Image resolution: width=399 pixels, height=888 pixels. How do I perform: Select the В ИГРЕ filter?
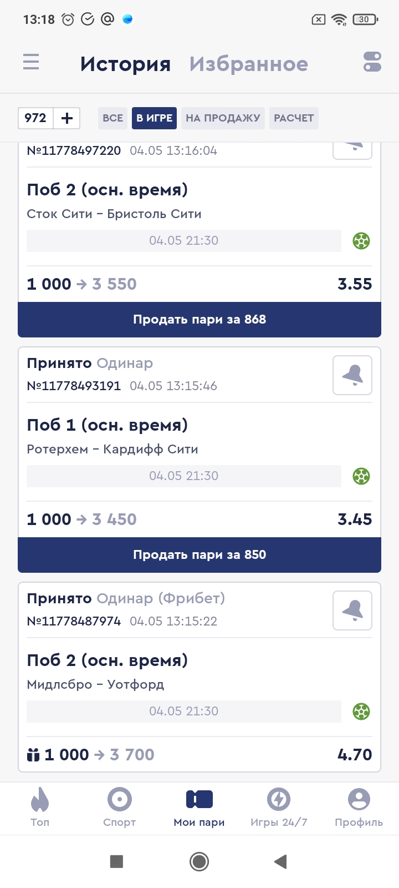coord(154,118)
